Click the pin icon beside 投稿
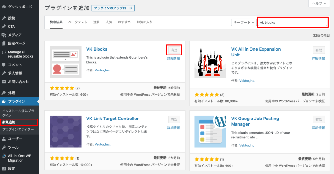The width and height of the screenshot is (334, 174). [4, 18]
